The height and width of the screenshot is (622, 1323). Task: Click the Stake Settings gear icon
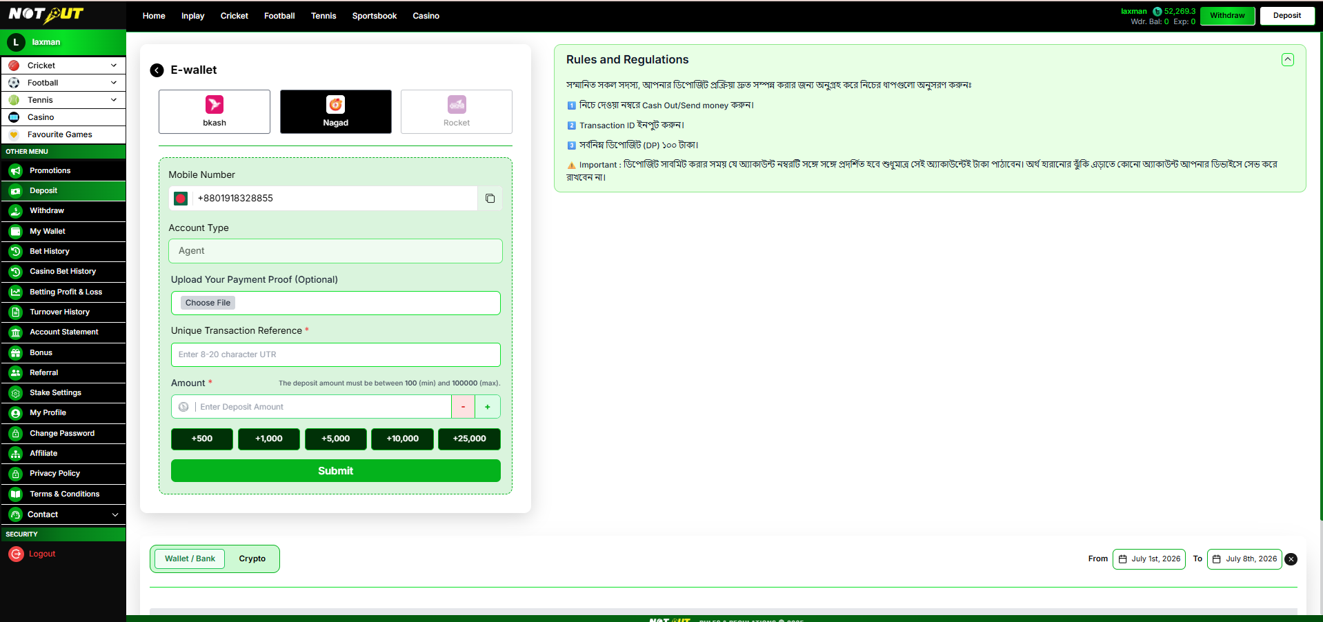point(16,393)
